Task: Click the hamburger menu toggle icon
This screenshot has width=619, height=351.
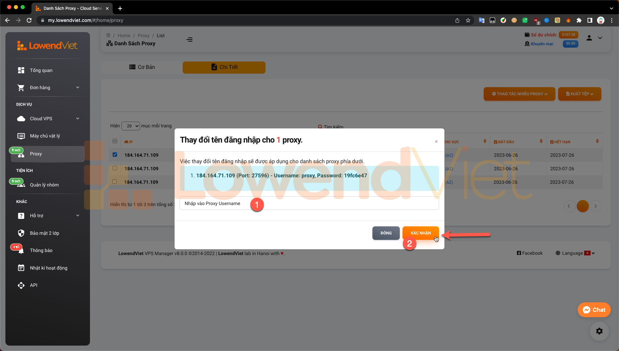Action: click(x=189, y=40)
